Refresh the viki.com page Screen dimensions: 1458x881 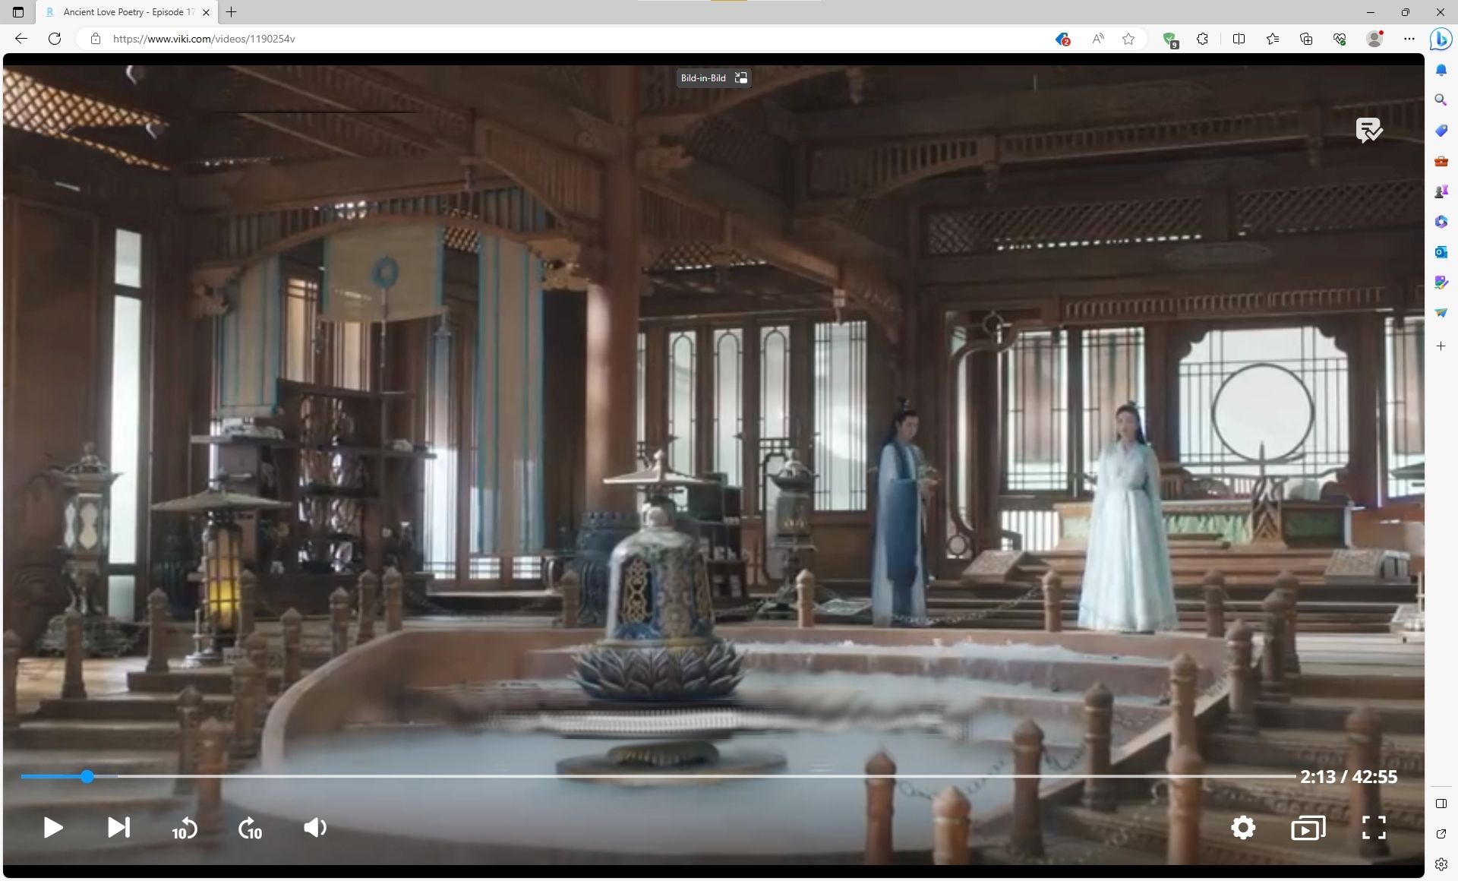coord(55,39)
